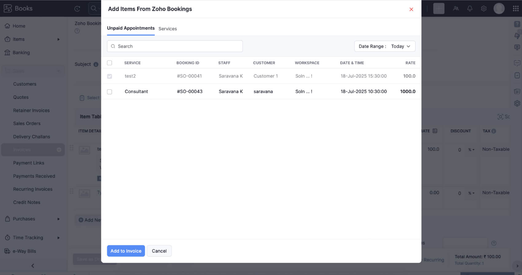Open the settings gear in top bar
This screenshot has height=275, width=522.
coord(484,9)
